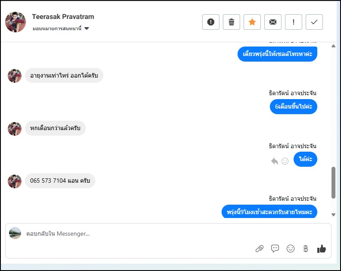Reply to the ได้ค่ะ message with arrow icon
341x271 pixels.
pyautogui.click(x=275, y=161)
